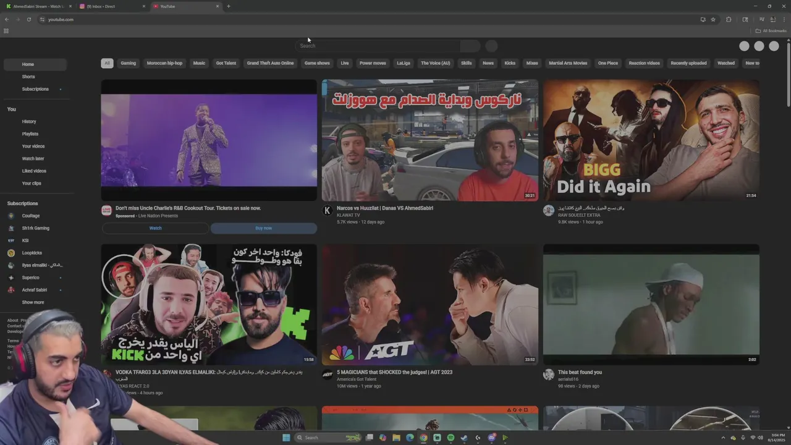
Task: Switch to the Inbox • Direct tab
Action: click(111, 6)
